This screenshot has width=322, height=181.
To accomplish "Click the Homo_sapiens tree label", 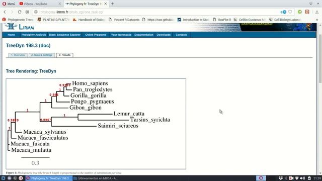I will click(90, 83).
